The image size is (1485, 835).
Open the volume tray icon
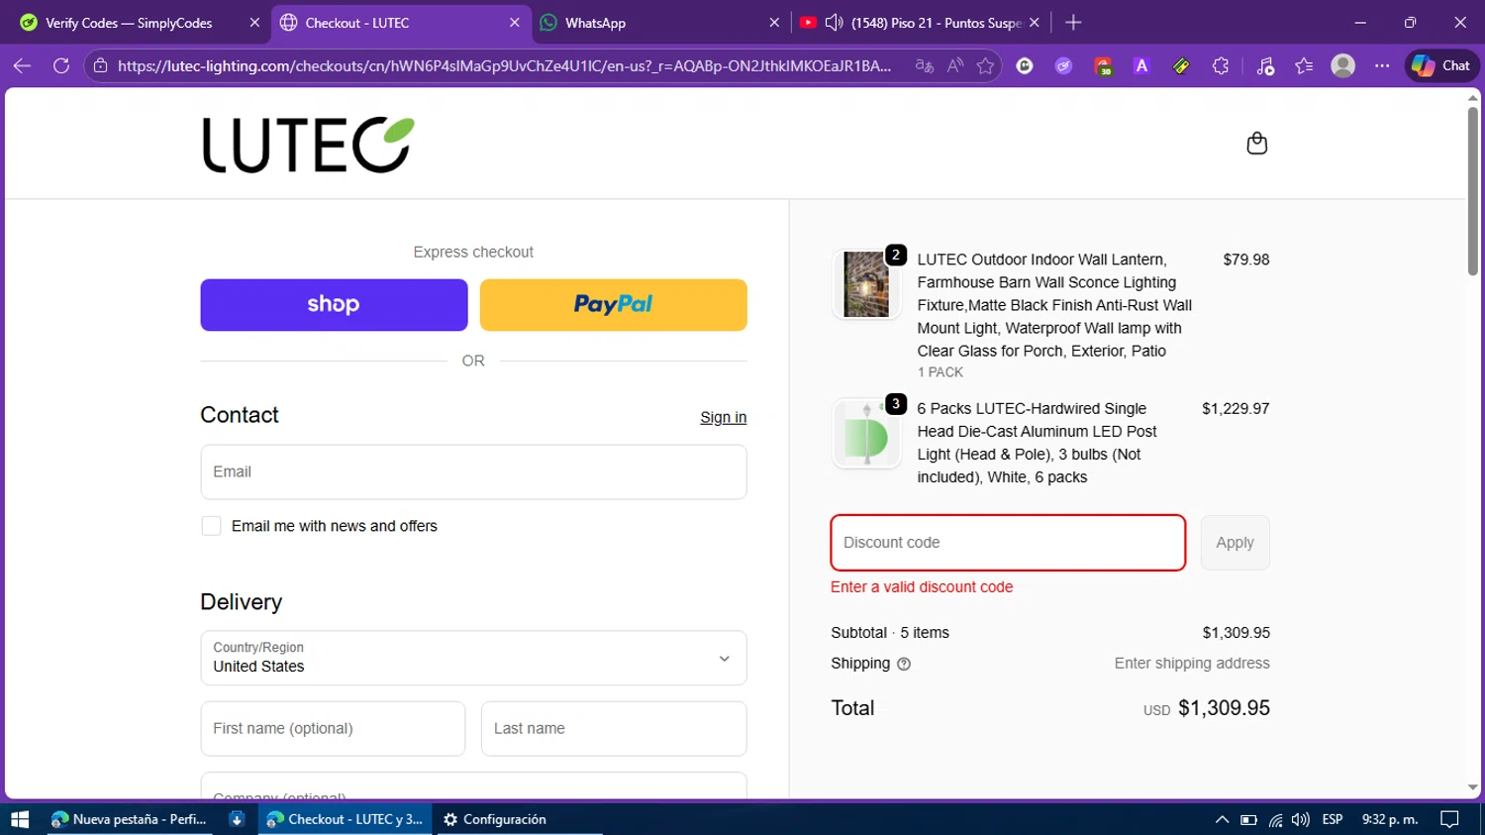click(1300, 820)
